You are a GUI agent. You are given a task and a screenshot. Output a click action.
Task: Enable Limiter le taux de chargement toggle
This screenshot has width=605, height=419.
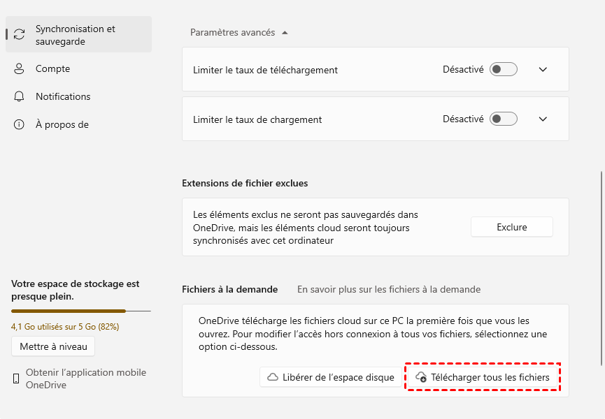pyautogui.click(x=503, y=119)
